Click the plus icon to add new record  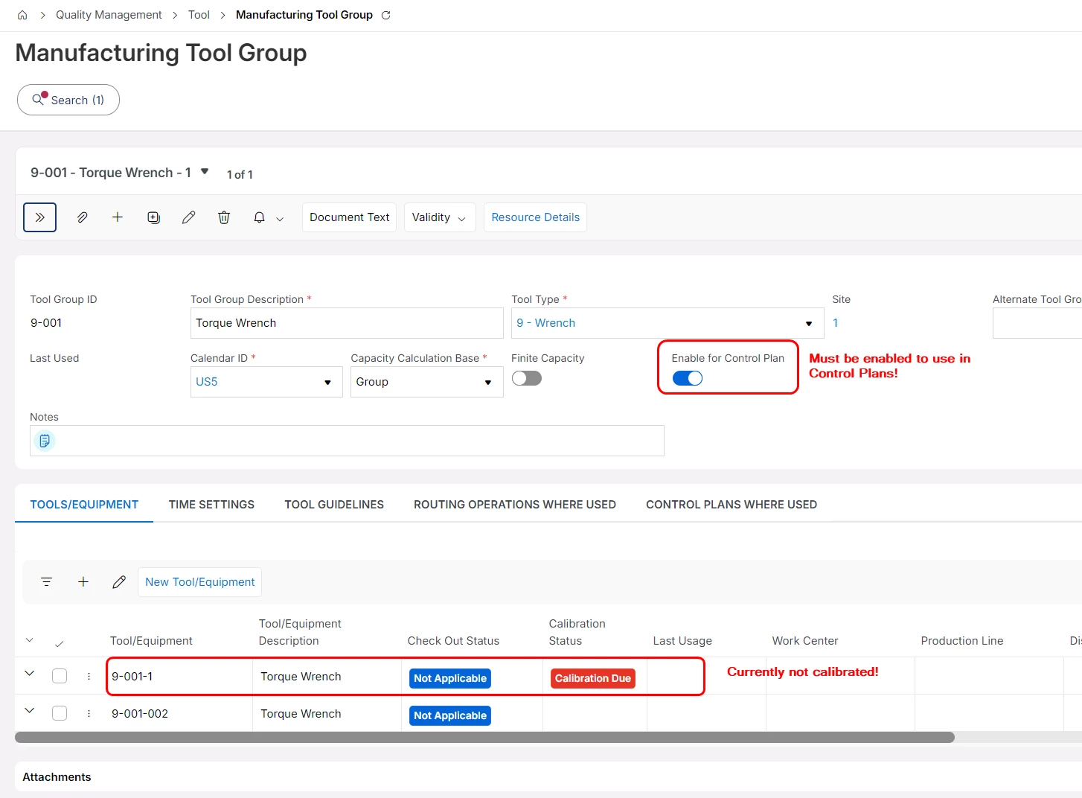tap(118, 217)
